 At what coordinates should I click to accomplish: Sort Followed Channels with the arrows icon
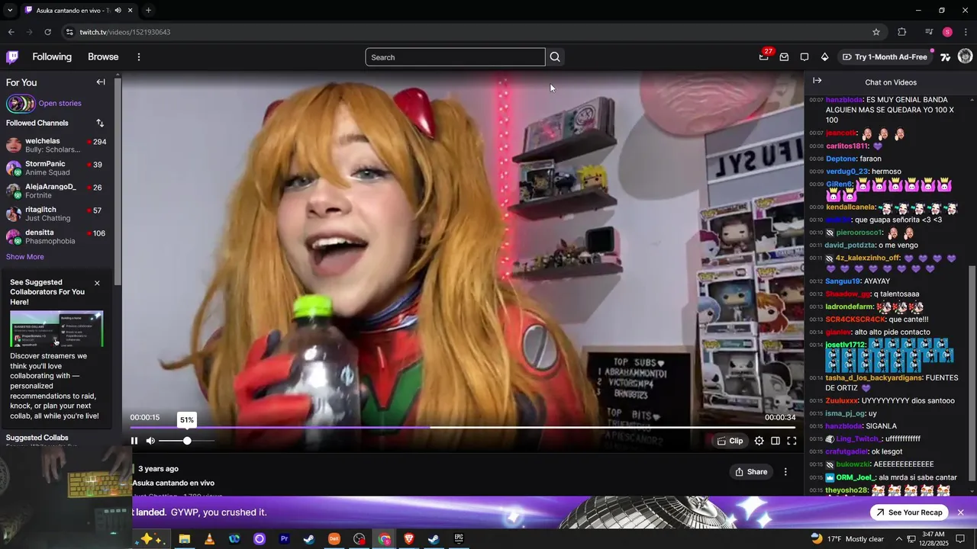(x=100, y=123)
